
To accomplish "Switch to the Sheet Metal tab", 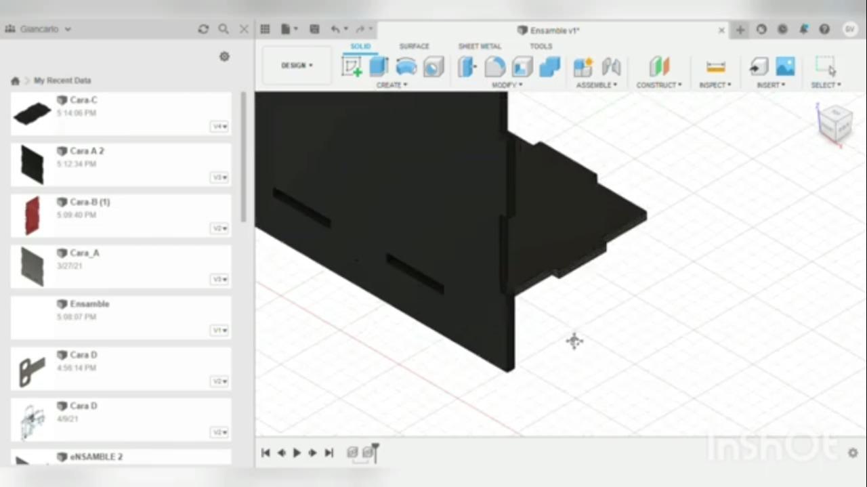I will (x=480, y=46).
